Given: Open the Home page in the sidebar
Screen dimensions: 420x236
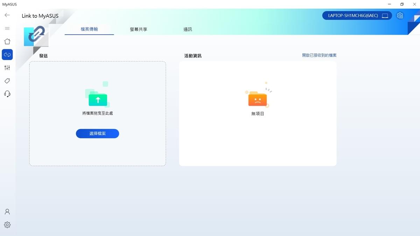Looking at the screenshot, I should pos(7,42).
